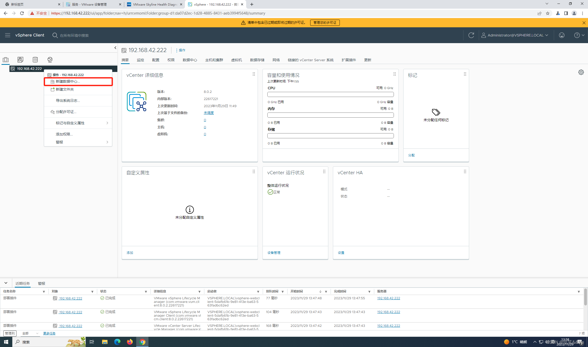This screenshot has height=347, width=588.
Task: Switch to the 虚拟机 tab
Action: (x=236, y=60)
